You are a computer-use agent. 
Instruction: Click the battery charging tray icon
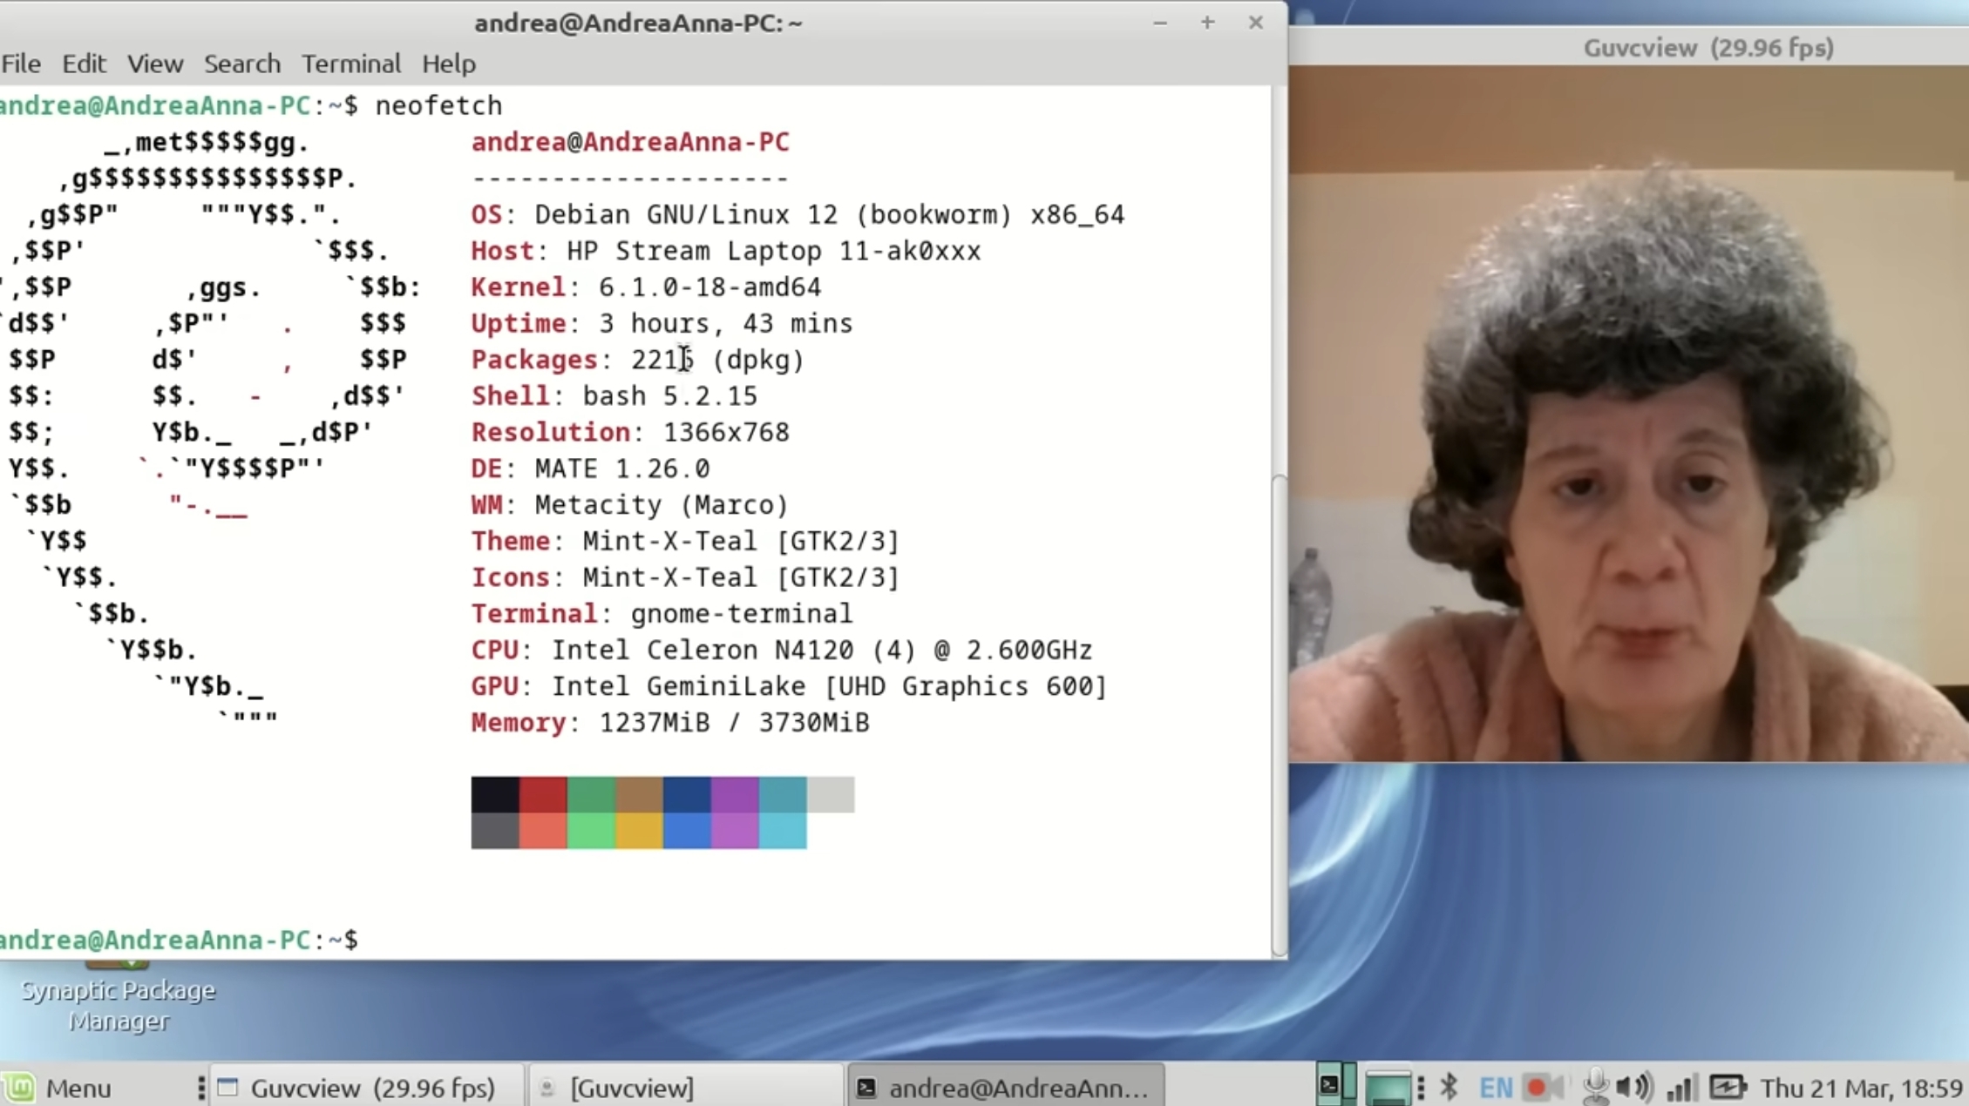point(1727,1088)
